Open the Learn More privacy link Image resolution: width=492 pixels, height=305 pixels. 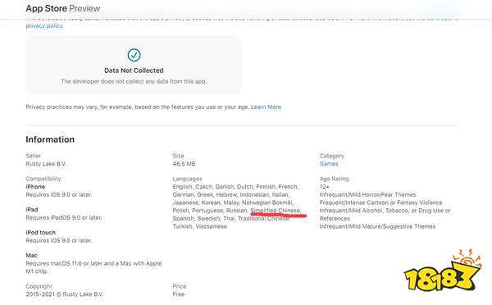click(x=266, y=107)
